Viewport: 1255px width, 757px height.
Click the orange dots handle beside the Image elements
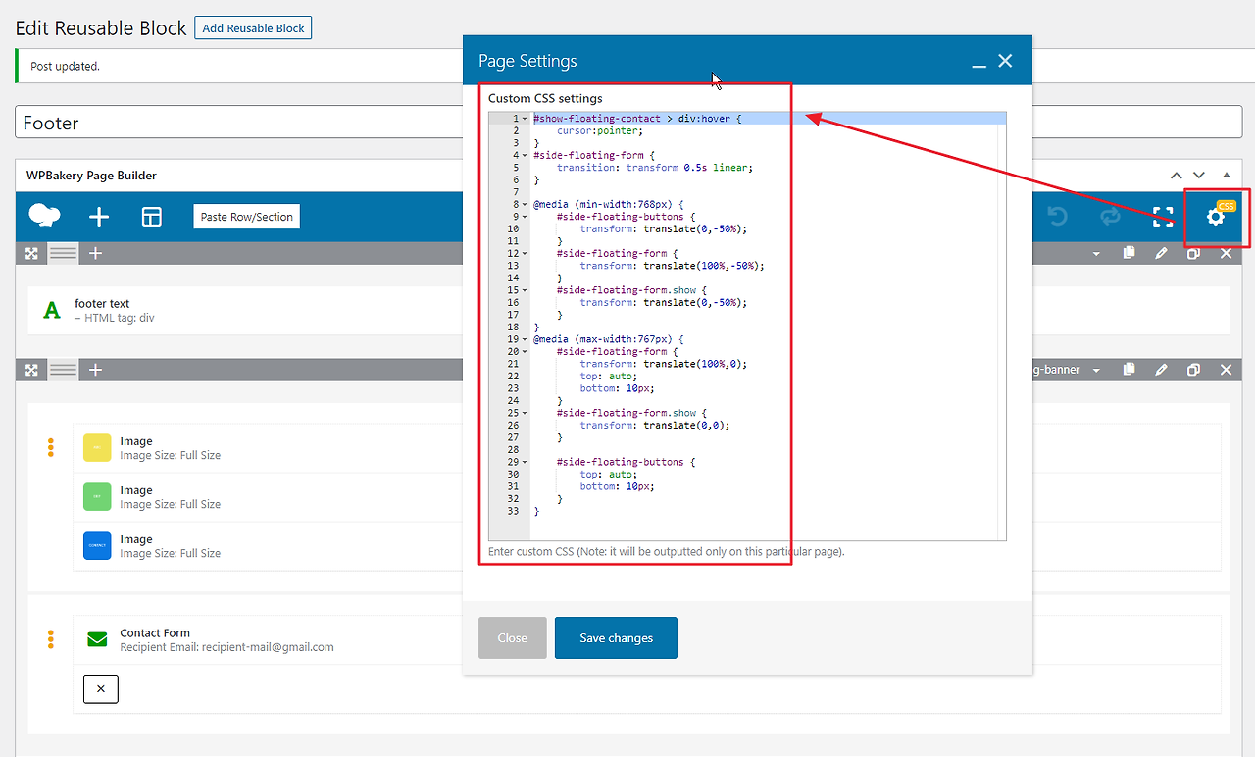[x=50, y=447]
